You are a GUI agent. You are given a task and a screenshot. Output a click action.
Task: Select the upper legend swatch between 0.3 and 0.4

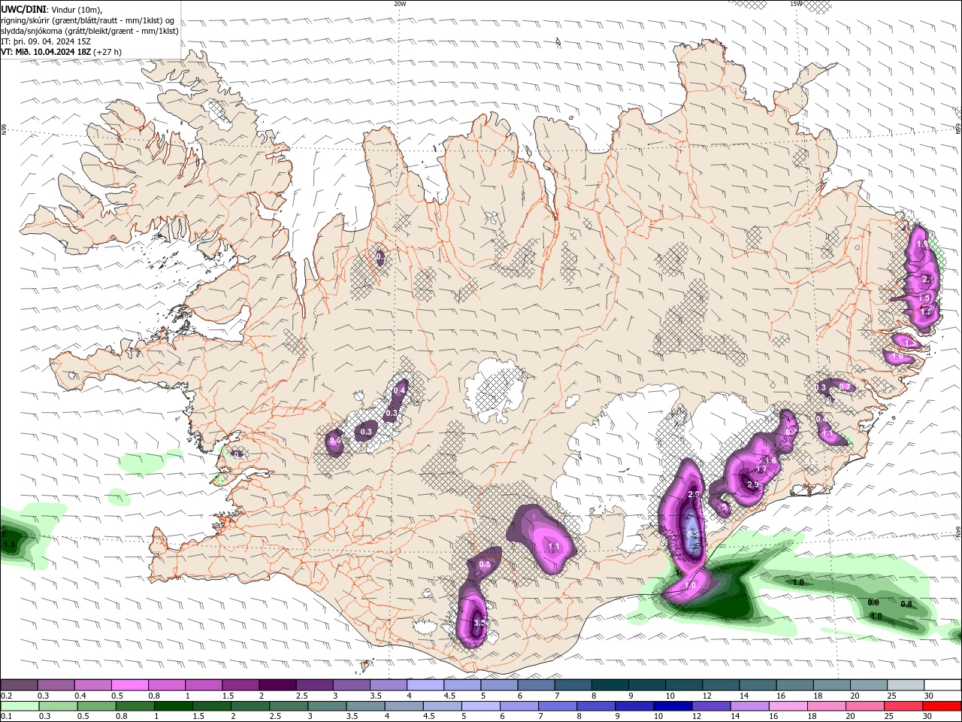(x=56, y=685)
